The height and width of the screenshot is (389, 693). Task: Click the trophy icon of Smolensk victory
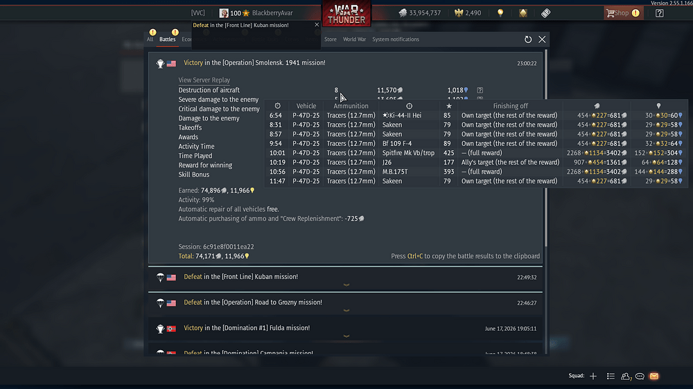coord(160,64)
